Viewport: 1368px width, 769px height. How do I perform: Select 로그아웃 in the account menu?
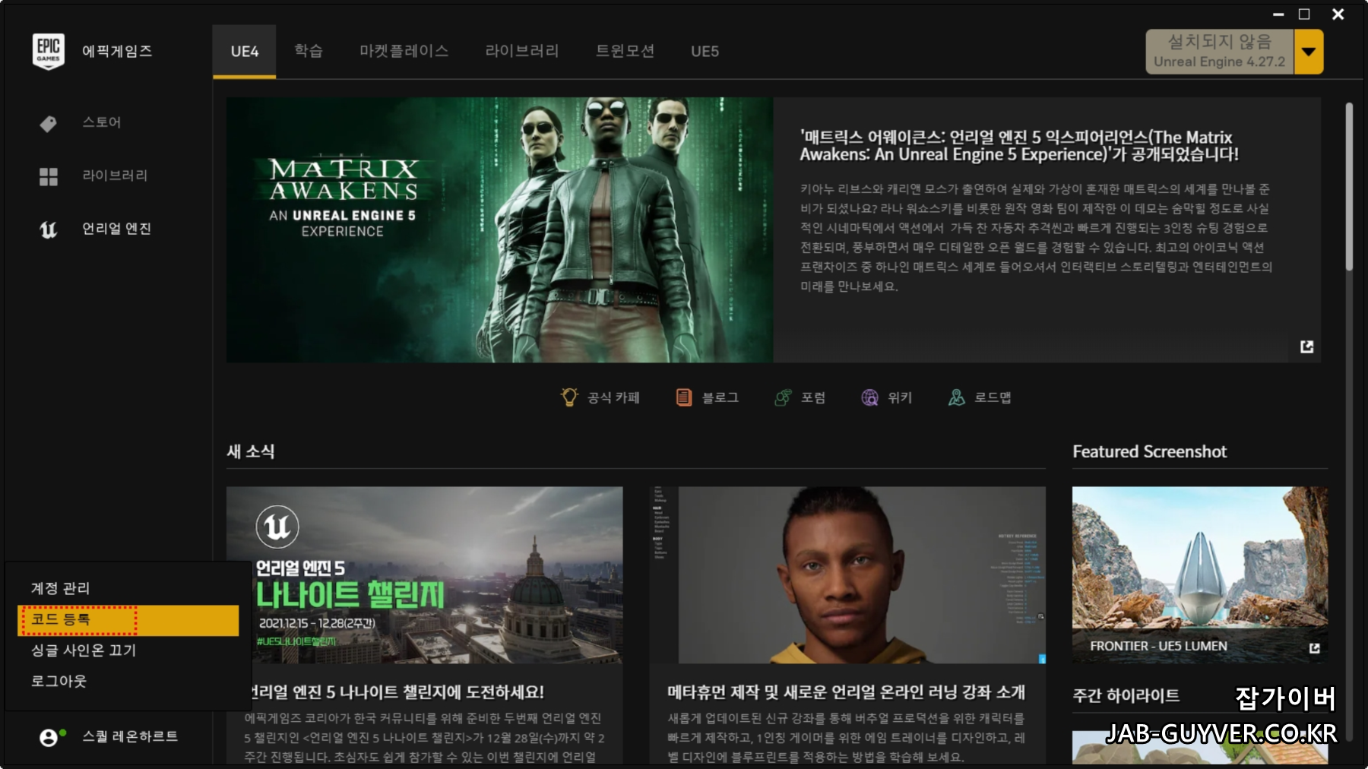[x=128, y=682]
